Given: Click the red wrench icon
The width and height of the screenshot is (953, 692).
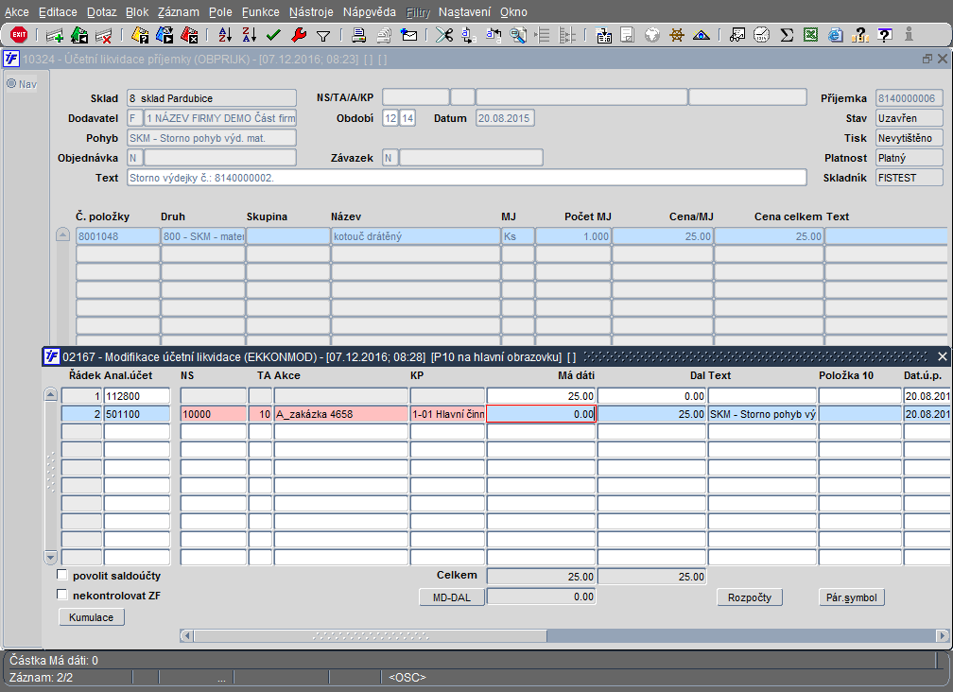Looking at the screenshot, I should pos(299,35).
